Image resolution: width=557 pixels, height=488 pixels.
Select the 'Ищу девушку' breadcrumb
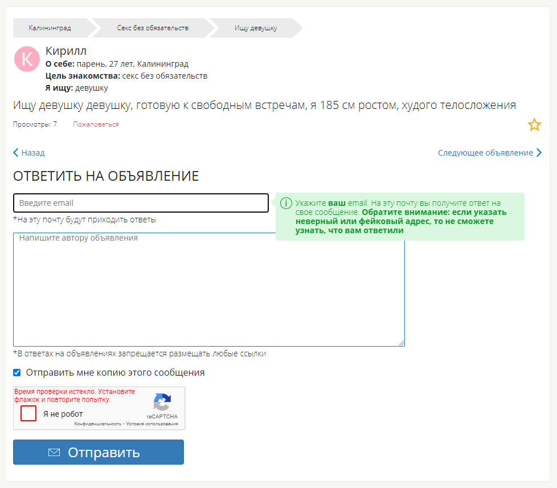pyautogui.click(x=256, y=28)
